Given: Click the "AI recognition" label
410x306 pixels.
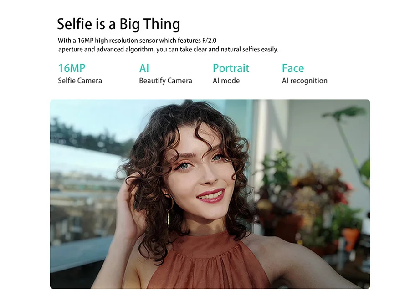Looking at the screenshot, I should 305,81.
